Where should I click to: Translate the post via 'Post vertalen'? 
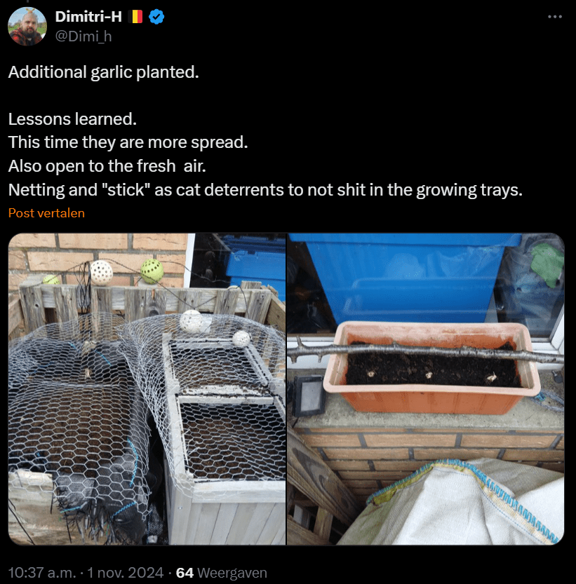click(46, 213)
